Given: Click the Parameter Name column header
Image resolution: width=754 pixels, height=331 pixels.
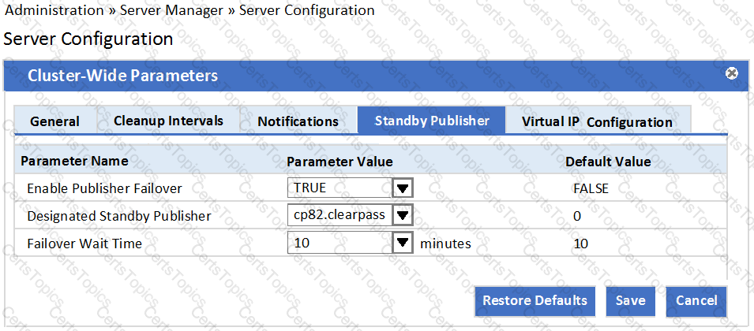Looking at the screenshot, I should click(x=74, y=162).
